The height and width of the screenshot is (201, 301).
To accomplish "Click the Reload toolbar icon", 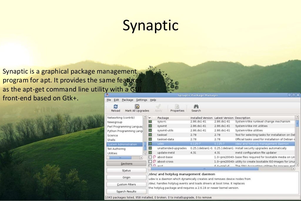I will tap(116, 107).
